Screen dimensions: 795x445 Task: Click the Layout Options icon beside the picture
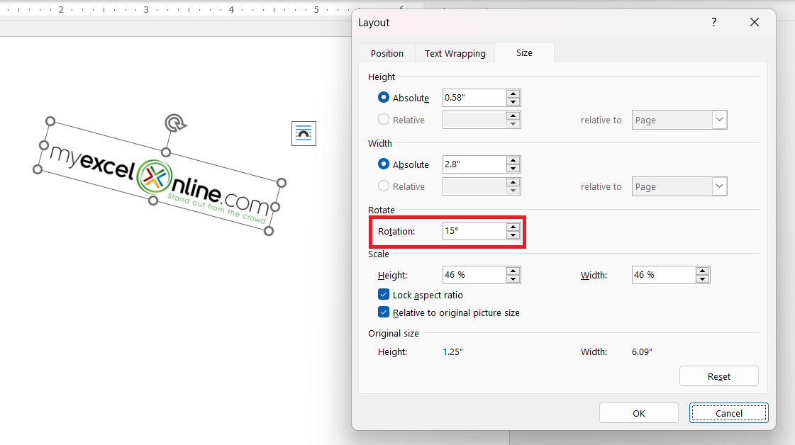tap(304, 133)
